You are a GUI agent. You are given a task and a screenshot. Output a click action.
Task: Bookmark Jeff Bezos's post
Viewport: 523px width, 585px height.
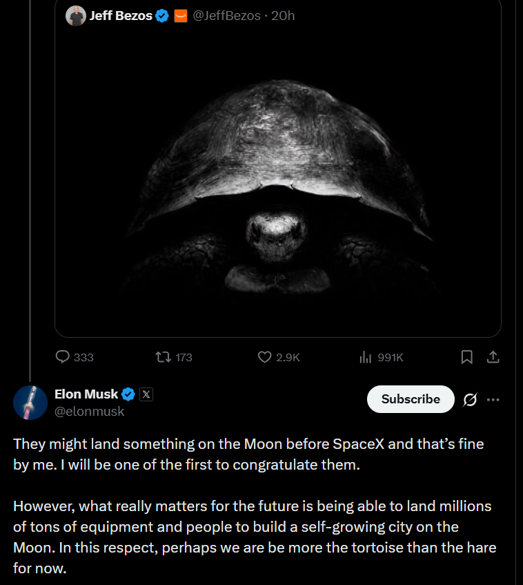(x=466, y=357)
